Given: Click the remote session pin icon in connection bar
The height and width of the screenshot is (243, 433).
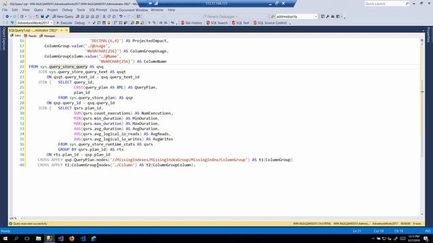Looking at the screenshot, I should (150, 3).
